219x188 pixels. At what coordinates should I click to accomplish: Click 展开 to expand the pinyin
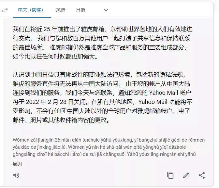(x=18, y=164)
